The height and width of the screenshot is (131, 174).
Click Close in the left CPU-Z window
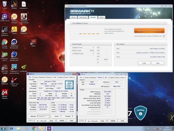[x=71, y=120]
